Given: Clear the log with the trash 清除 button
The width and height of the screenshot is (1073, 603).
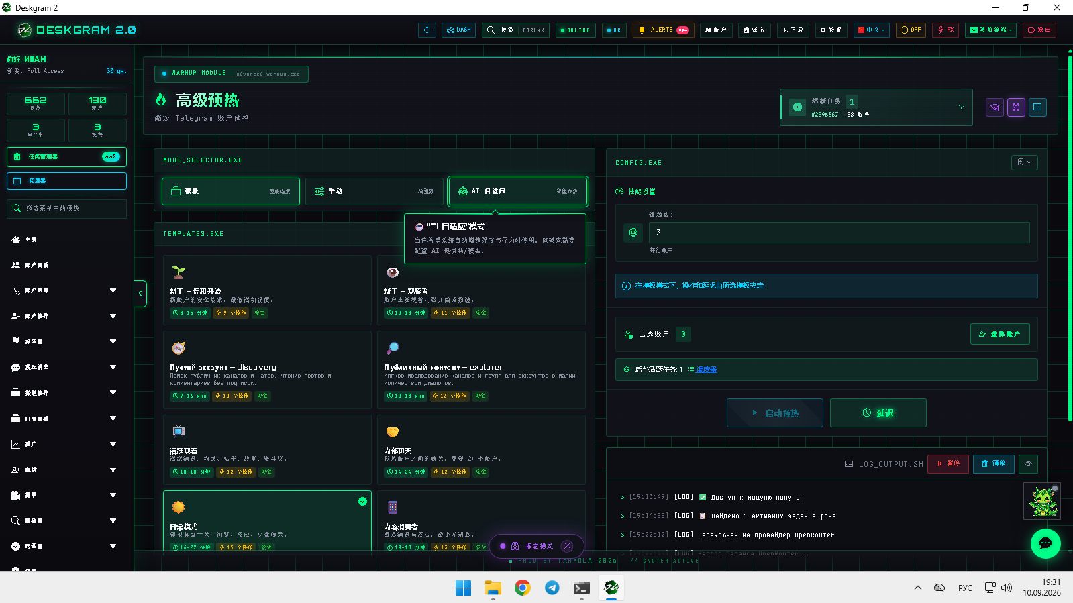Looking at the screenshot, I should (994, 463).
